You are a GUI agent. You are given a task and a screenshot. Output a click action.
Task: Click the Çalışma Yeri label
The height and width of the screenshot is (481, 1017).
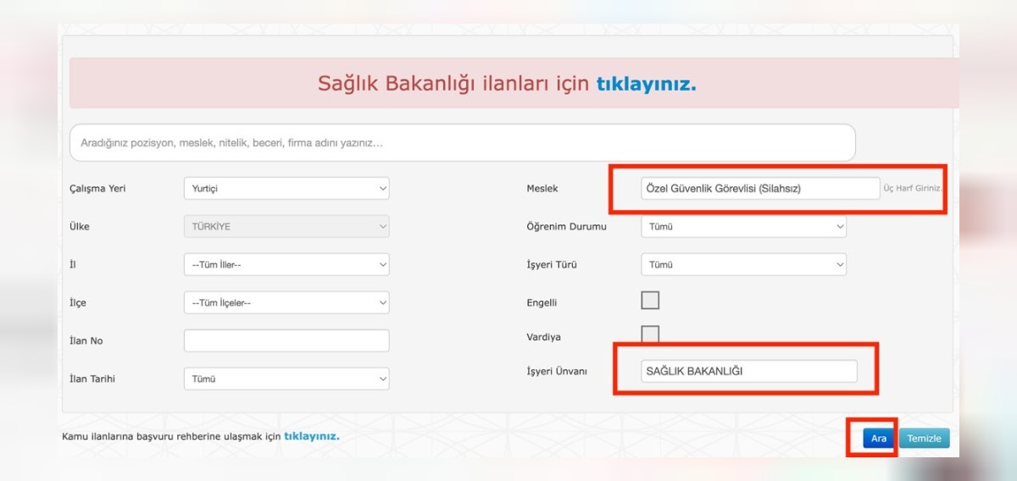point(97,188)
